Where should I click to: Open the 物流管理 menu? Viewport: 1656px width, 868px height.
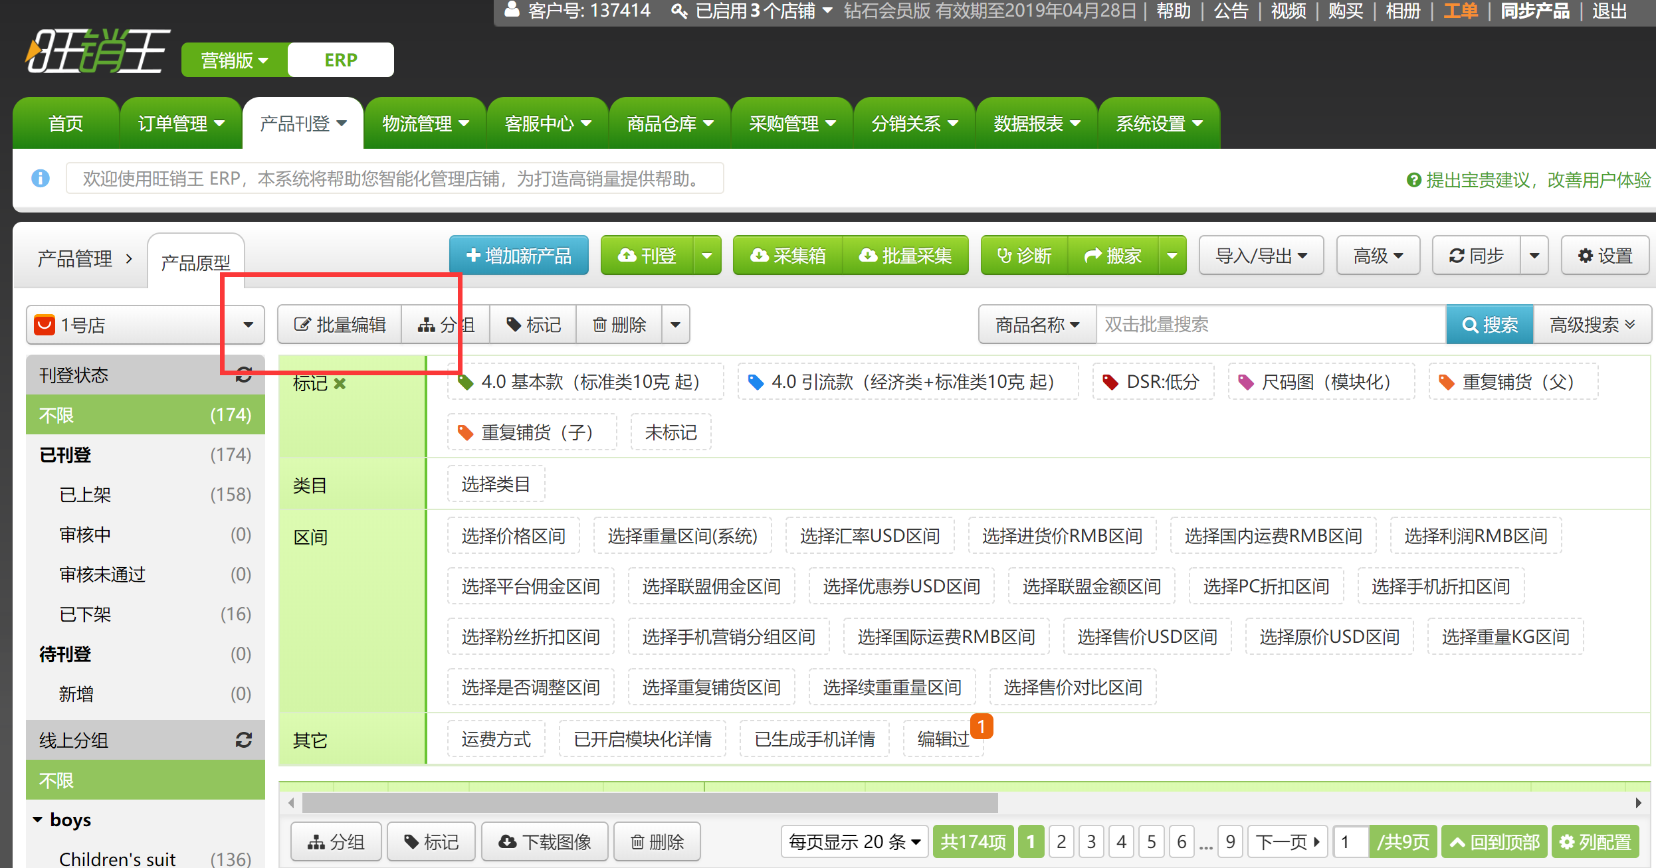point(425,123)
